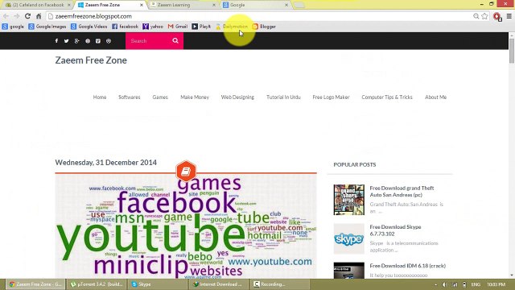Open a new browser tab

click(x=299, y=5)
